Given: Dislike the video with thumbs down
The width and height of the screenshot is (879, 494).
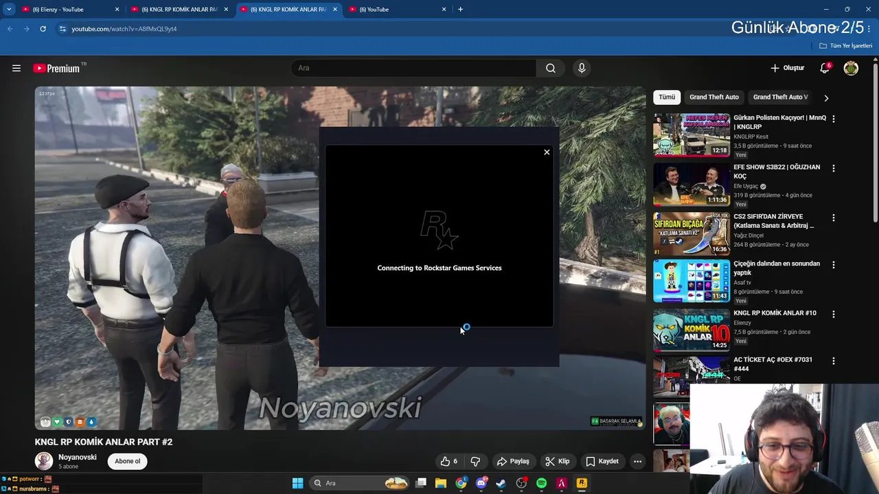Looking at the screenshot, I should pyautogui.click(x=475, y=461).
